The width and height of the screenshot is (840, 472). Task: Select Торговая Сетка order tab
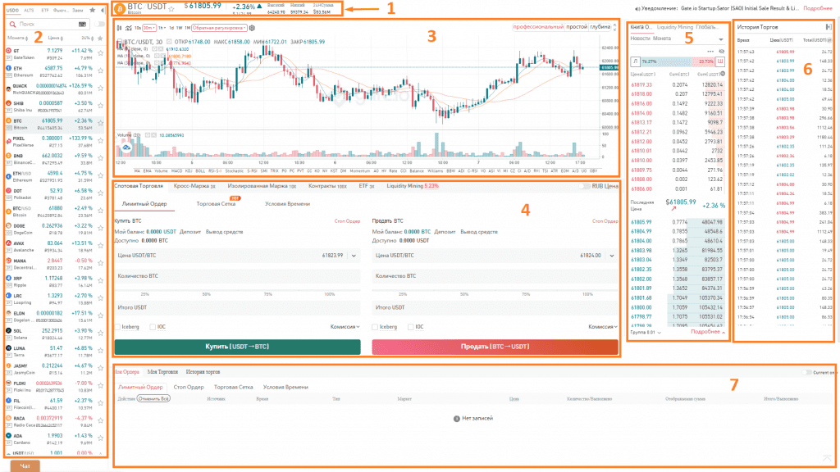click(216, 204)
